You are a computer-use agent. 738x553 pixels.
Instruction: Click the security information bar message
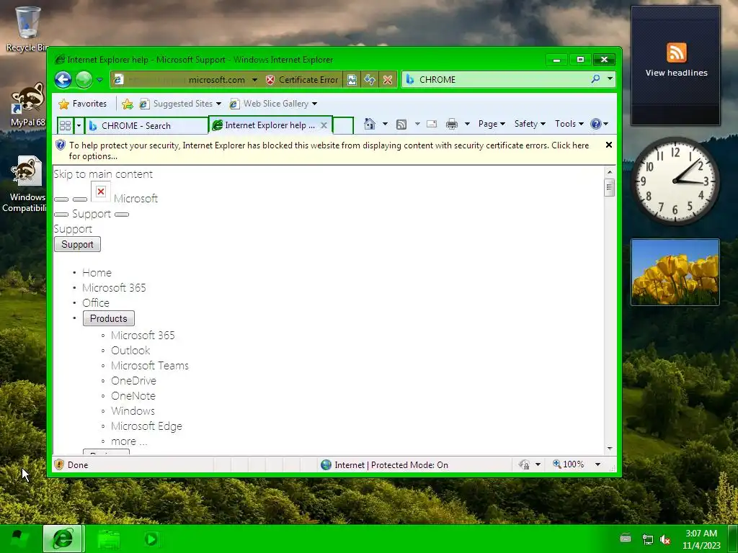pyautogui.click(x=329, y=150)
